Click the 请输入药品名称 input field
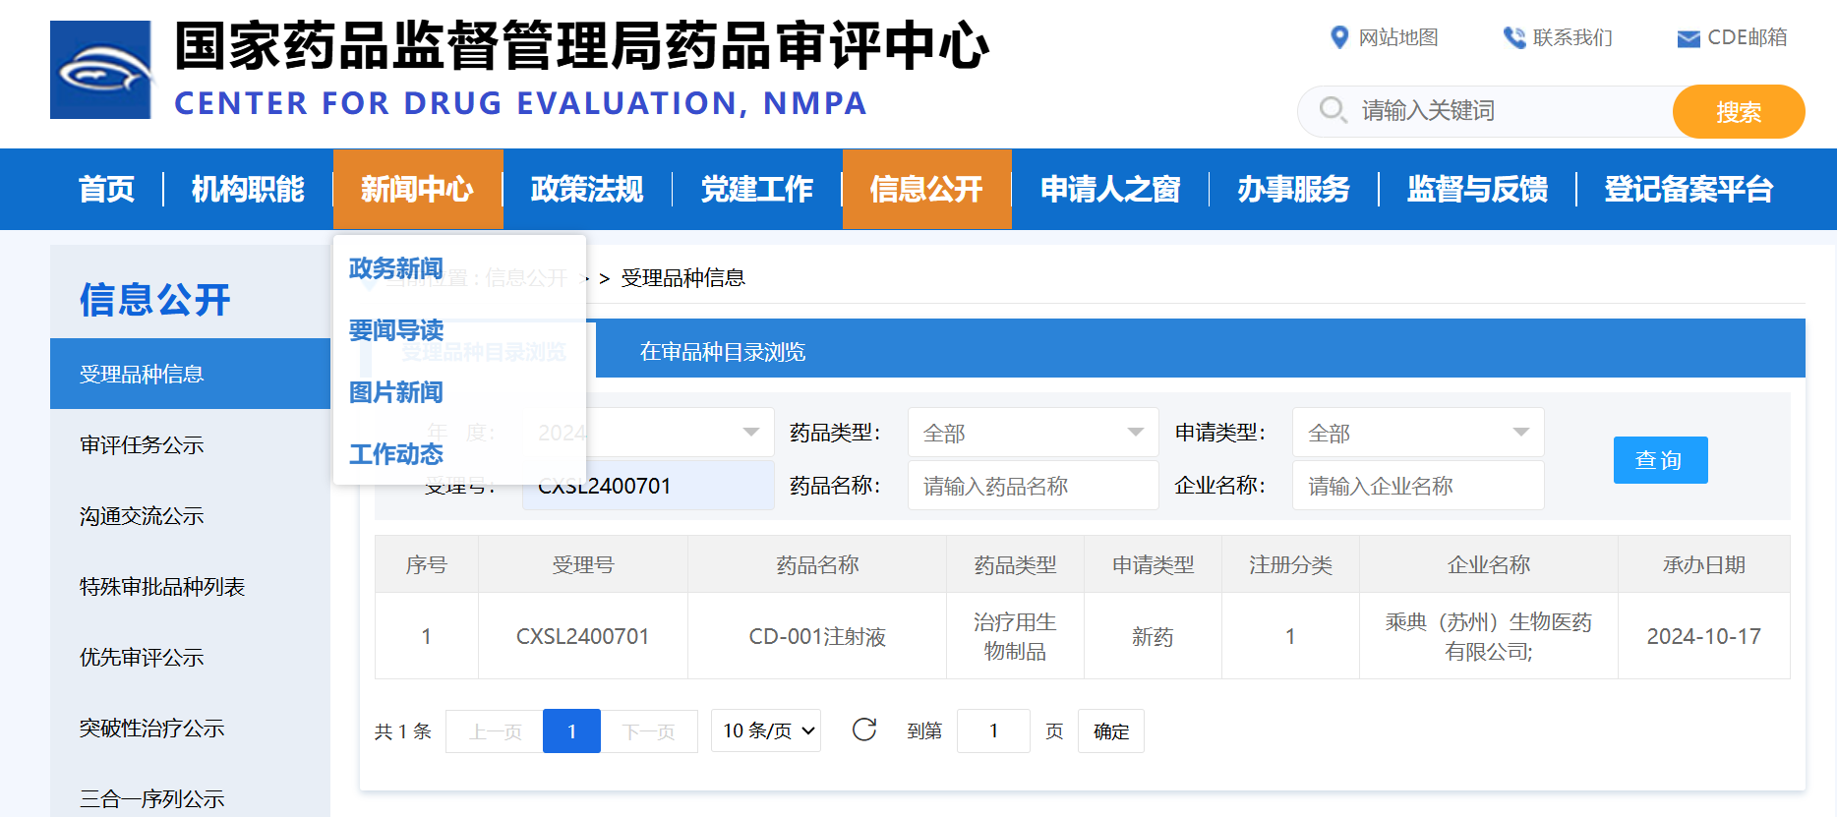 pos(1033,486)
